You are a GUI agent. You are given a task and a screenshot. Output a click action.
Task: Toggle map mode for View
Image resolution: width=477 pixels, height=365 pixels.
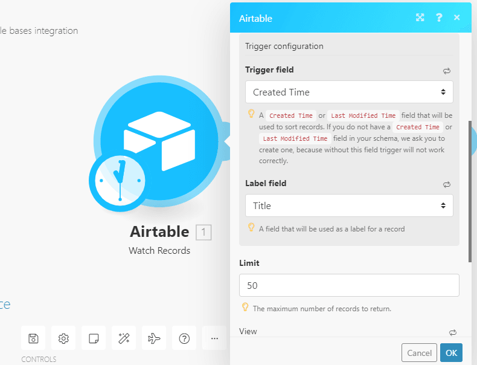click(x=453, y=332)
